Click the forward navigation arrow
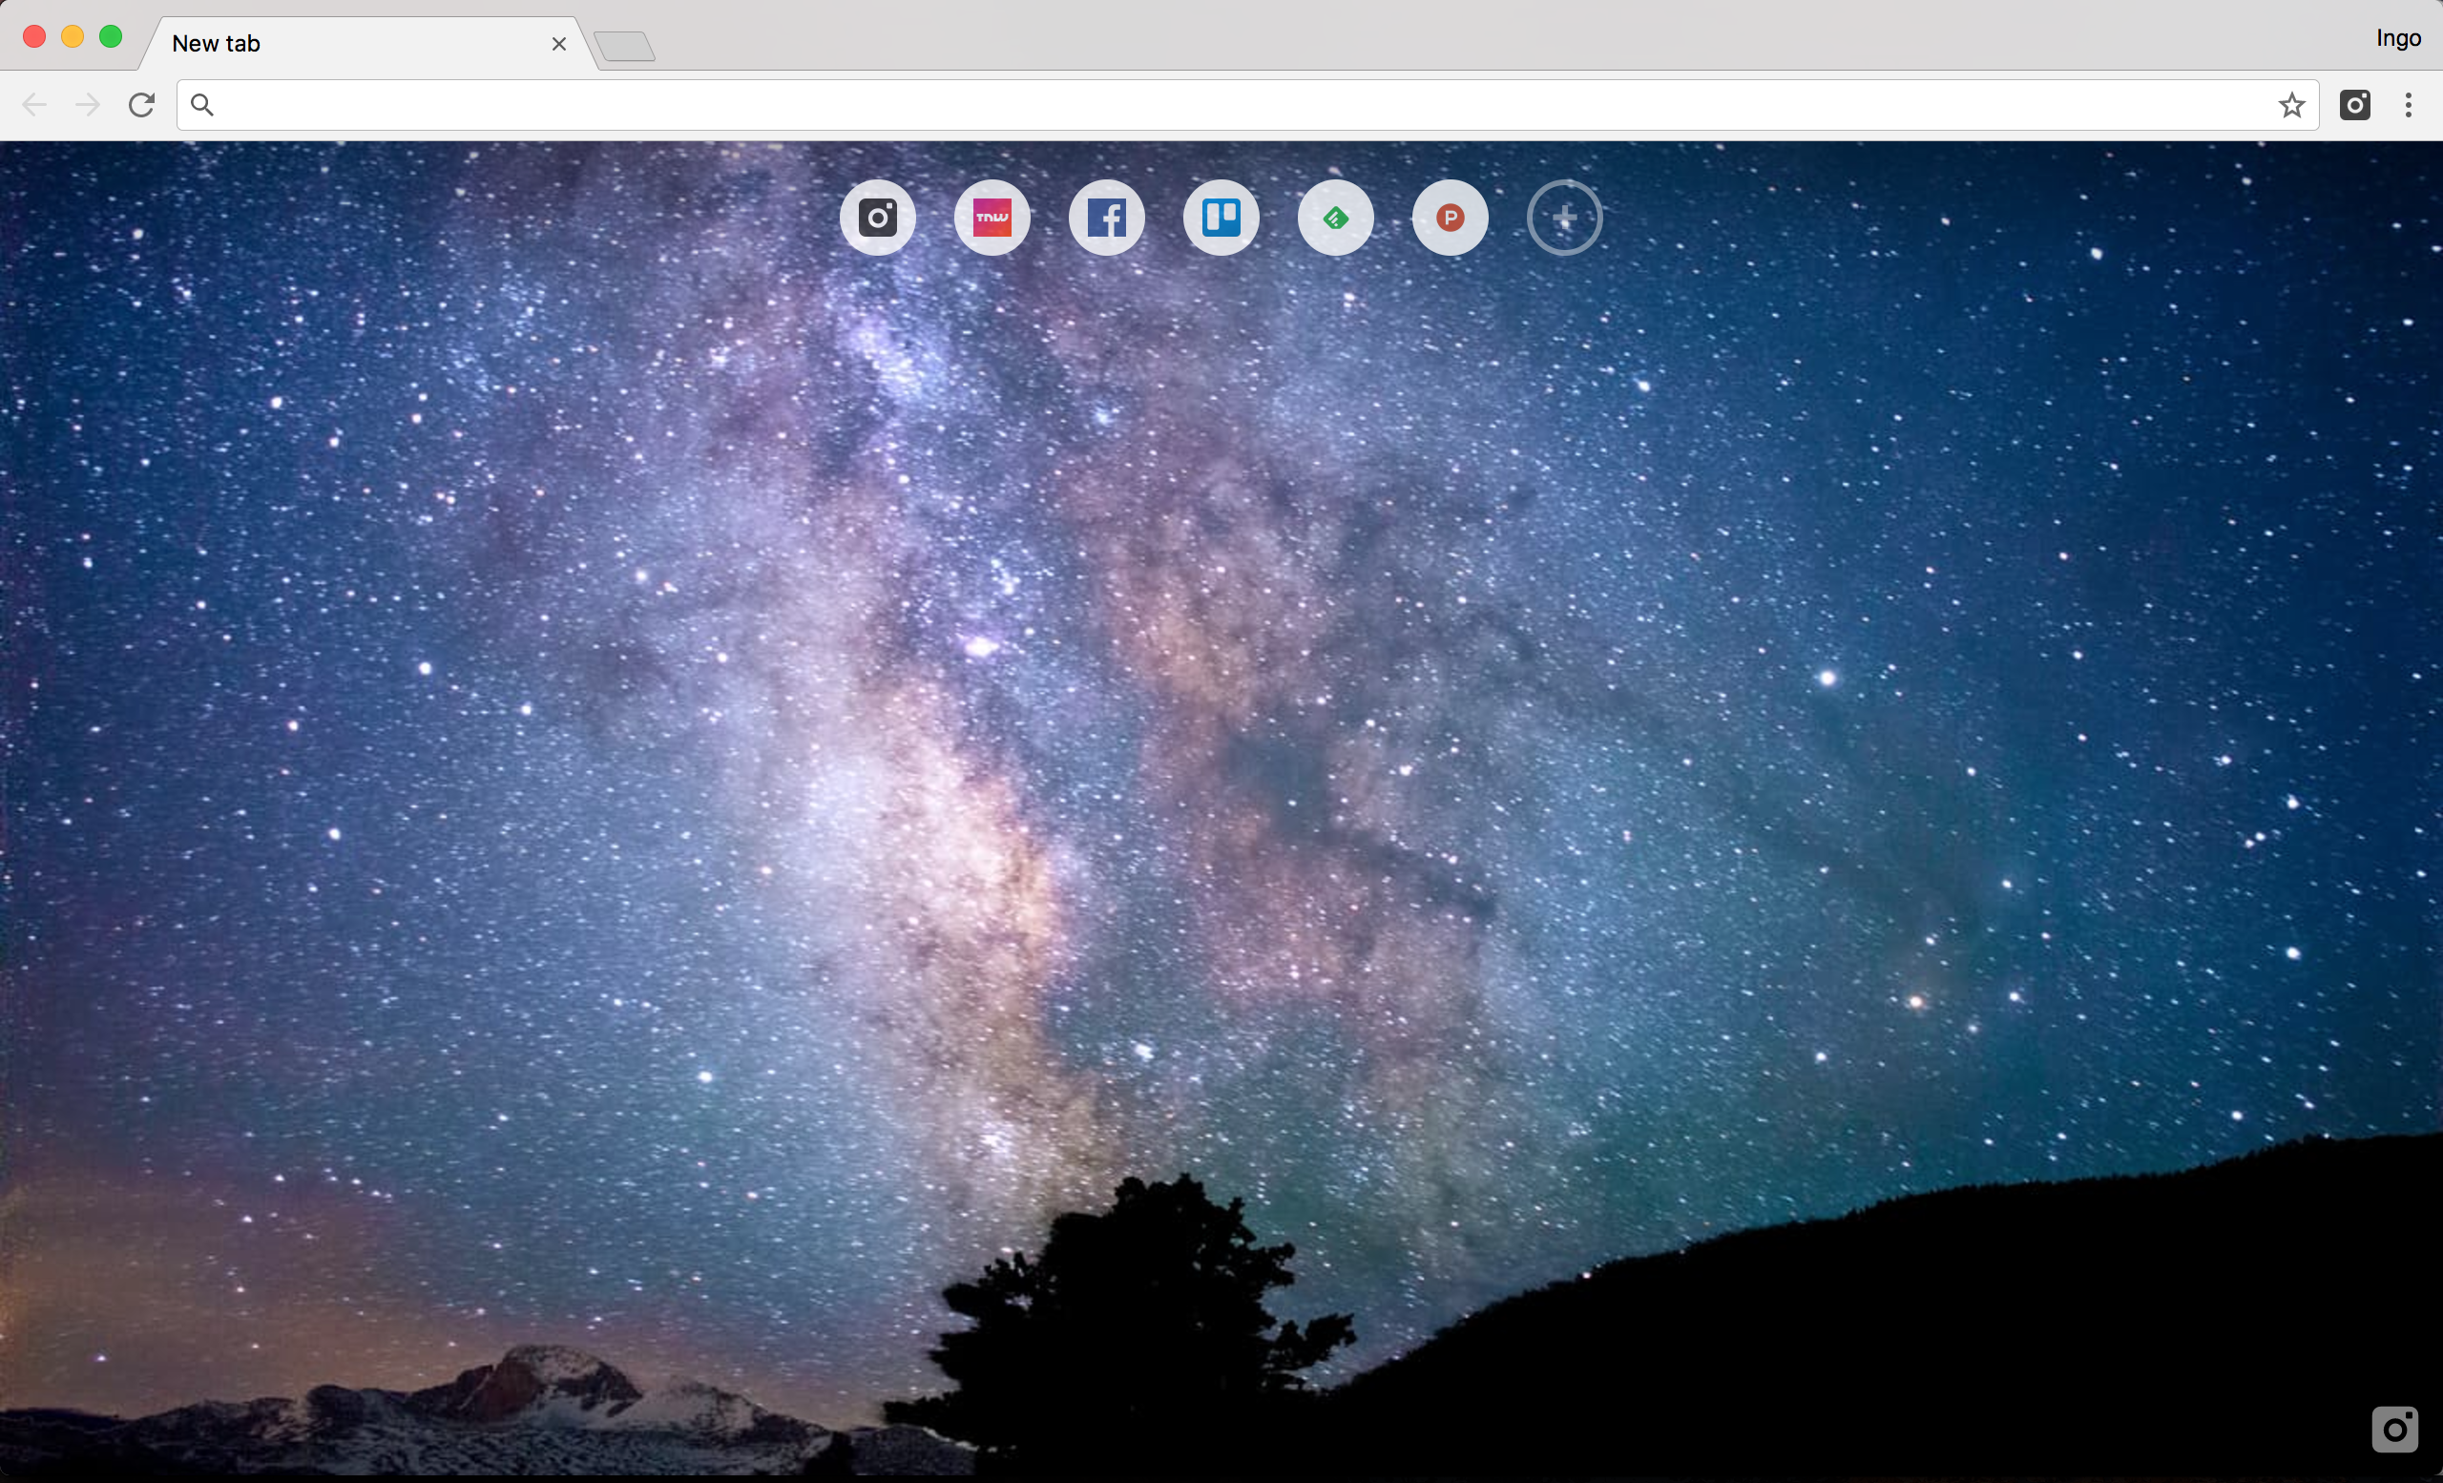Image resolution: width=2443 pixels, height=1483 pixels. tap(87, 104)
